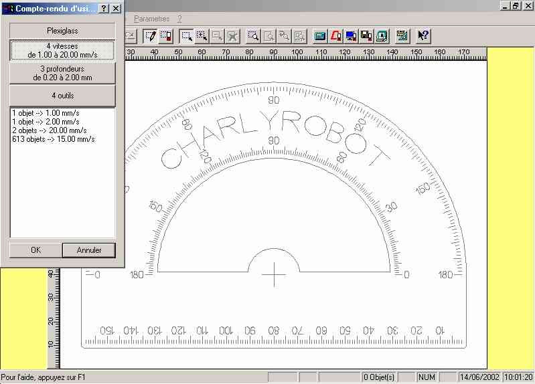This screenshot has width=535, height=384.
Task: Activate the rectangle selection arrow tool
Action: [x=186, y=36]
